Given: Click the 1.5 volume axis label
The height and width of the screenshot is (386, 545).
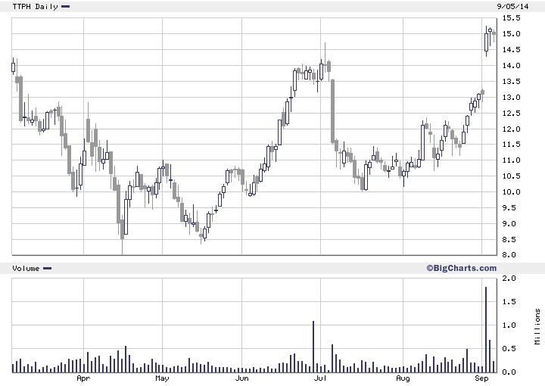Looking at the screenshot, I should (509, 302).
